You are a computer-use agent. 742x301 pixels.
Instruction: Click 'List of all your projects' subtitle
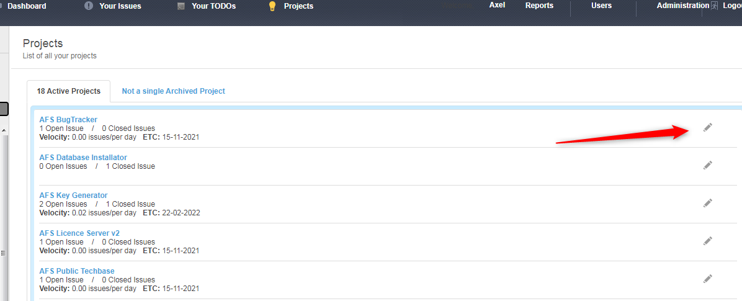pos(60,56)
